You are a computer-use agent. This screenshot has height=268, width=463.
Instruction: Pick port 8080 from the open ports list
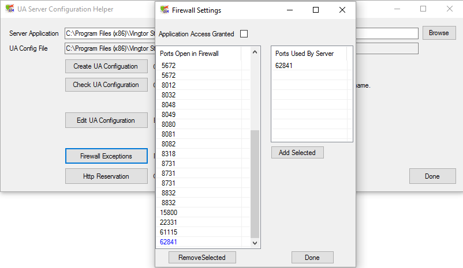point(169,124)
